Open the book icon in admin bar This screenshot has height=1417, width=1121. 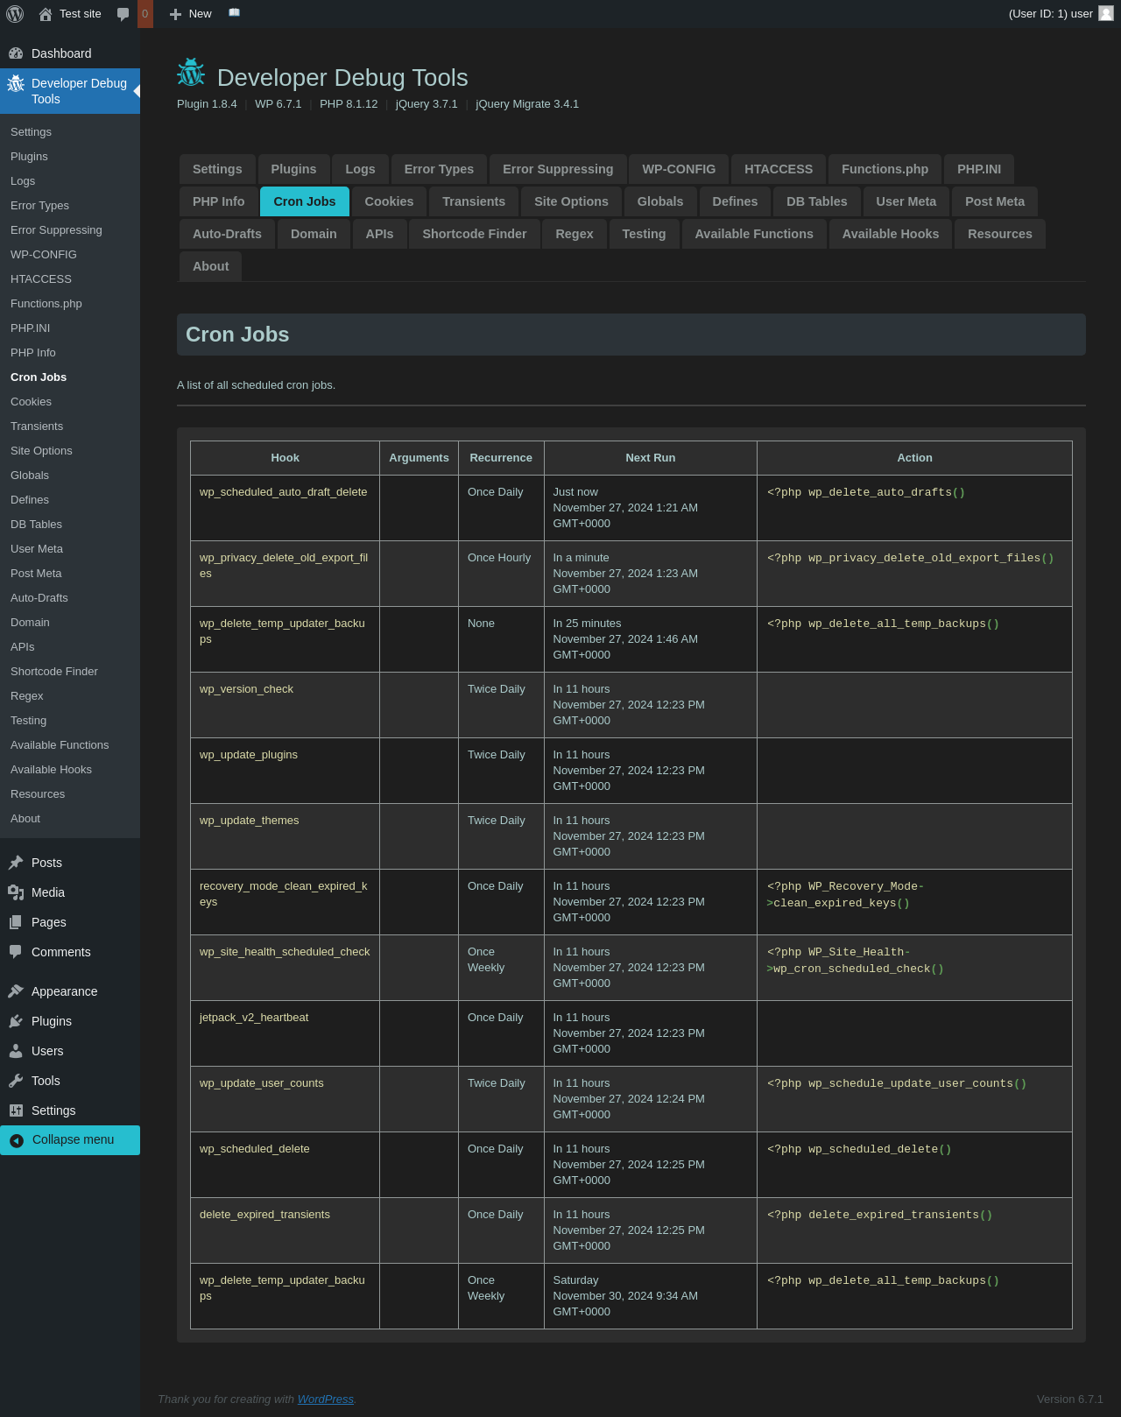(234, 13)
